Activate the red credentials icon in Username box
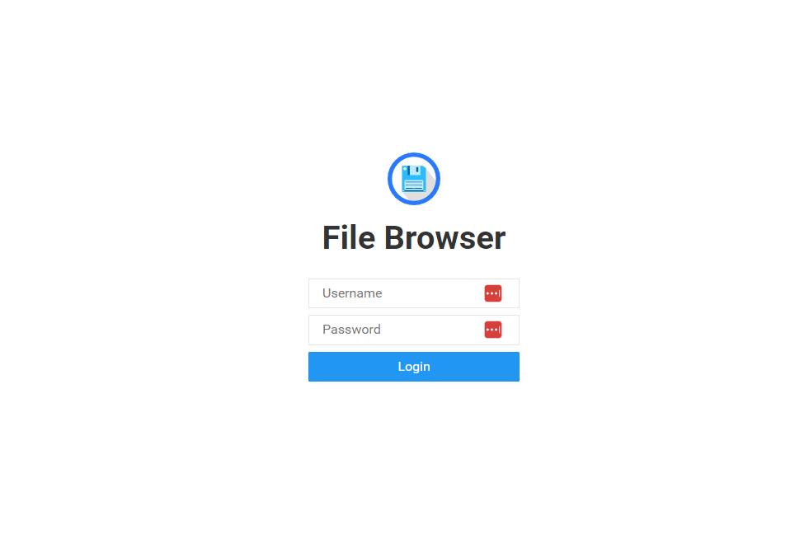The width and height of the screenshot is (790, 534). 493,293
